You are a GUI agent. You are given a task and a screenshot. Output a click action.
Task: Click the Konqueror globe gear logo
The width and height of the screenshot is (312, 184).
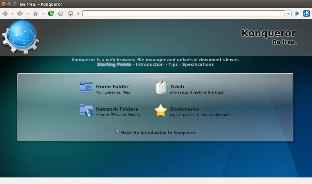click(20, 37)
